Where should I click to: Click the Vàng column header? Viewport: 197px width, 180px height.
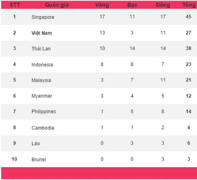102,5
